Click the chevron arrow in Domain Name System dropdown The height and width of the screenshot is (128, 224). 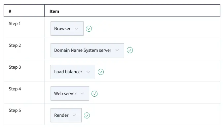117,50
